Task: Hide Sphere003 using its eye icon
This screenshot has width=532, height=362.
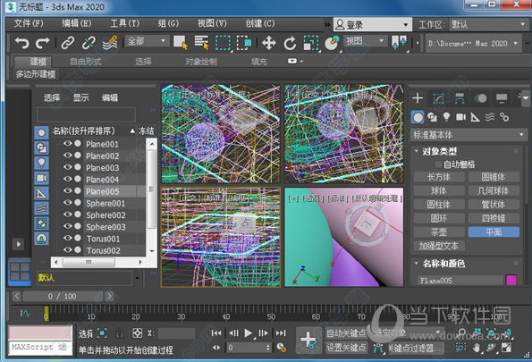Action: (68, 227)
